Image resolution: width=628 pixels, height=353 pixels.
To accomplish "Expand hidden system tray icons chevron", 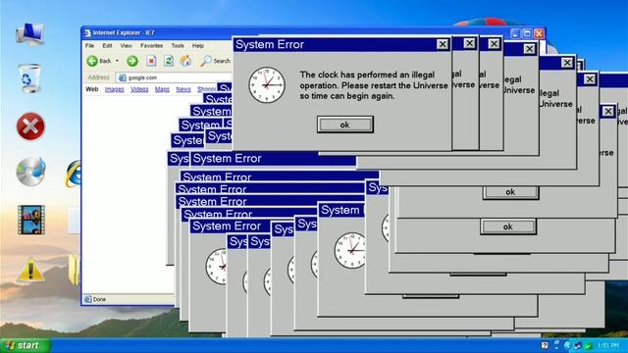I will click(x=567, y=345).
